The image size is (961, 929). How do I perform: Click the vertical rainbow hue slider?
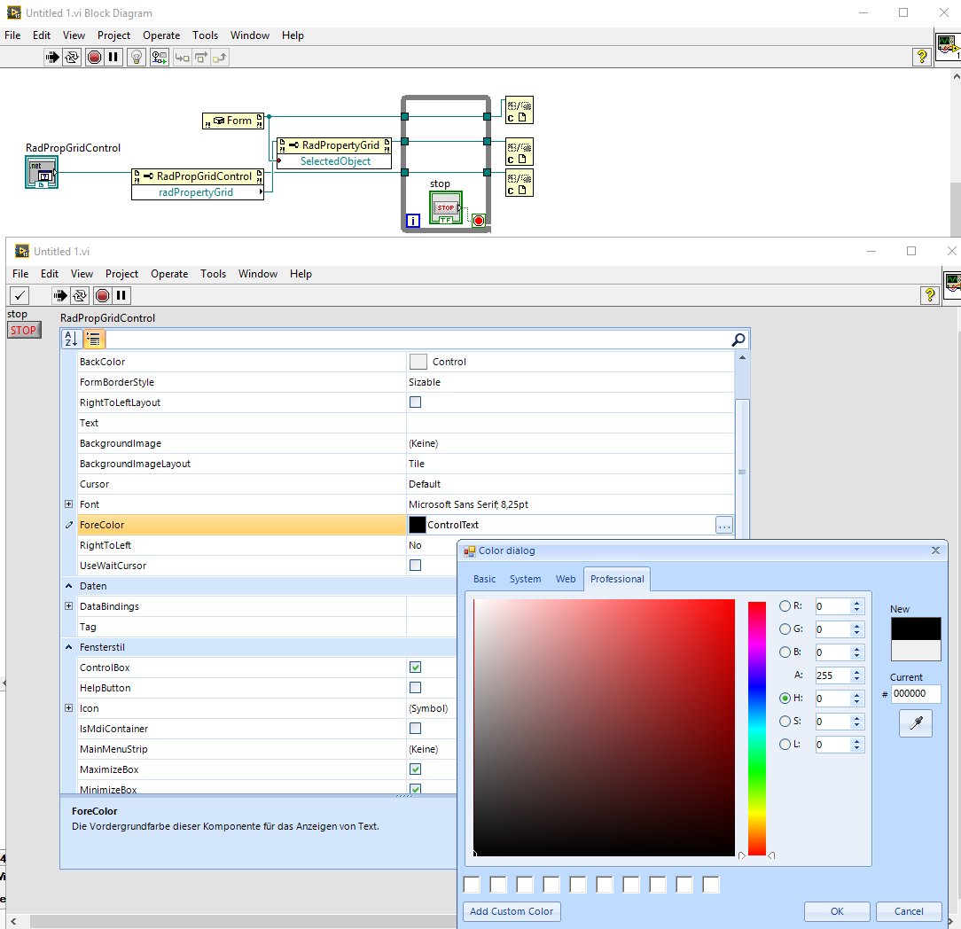pos(756,728)
